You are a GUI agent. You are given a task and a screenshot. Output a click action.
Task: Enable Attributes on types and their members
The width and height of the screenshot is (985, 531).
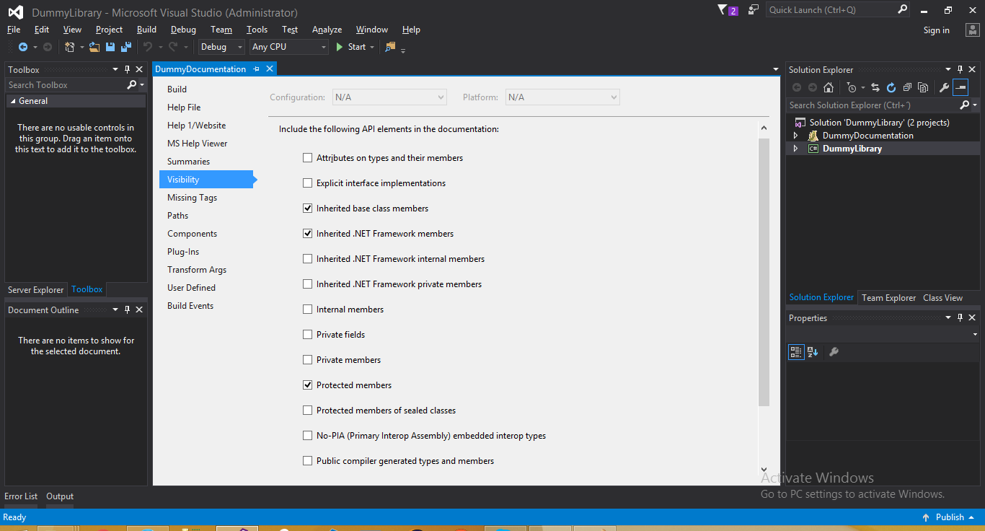308,158
